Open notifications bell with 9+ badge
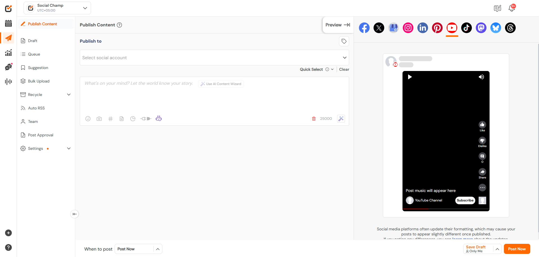The width and height of the screenshot is (539, 257). click(x=512, y=8)
